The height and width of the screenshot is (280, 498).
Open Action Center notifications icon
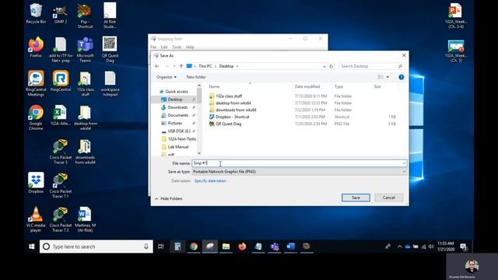464,247
